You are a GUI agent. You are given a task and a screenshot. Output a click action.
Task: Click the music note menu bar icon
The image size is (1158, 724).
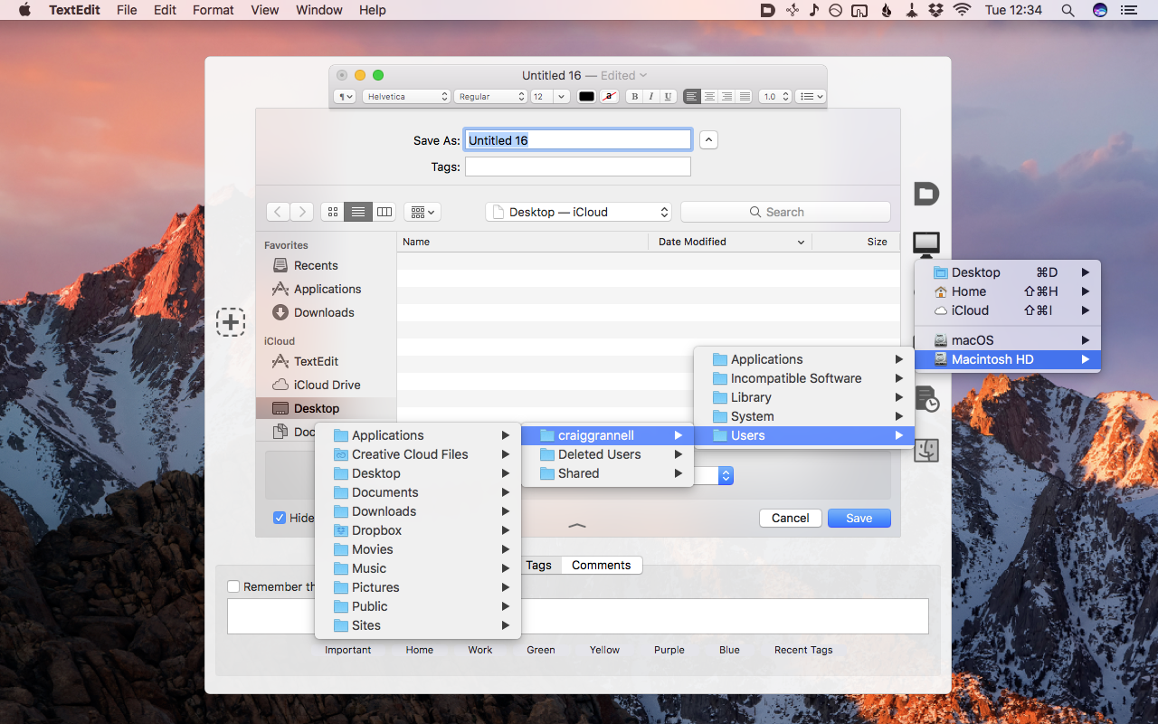pyautogui.click(x=814, y=10)
